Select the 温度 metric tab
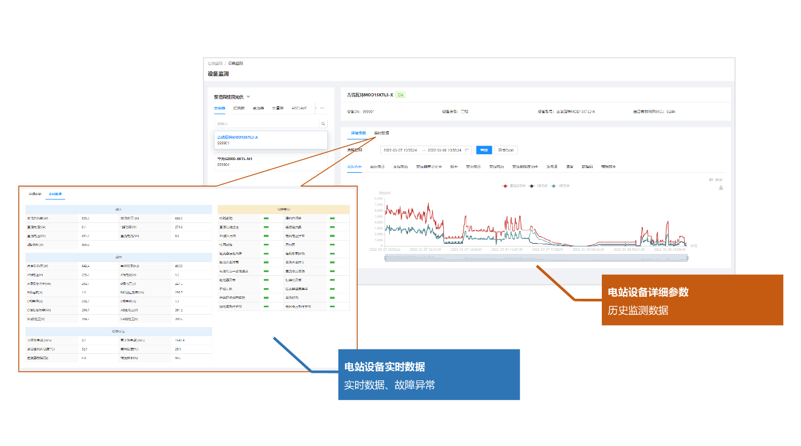This screenshot has width=801, height=446. [x=570, y=167]
